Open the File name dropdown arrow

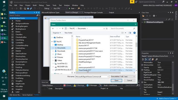pos(108,77)
